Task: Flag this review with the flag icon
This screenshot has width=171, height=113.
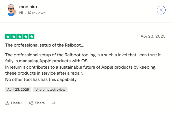Action: (x=54, y=103)
